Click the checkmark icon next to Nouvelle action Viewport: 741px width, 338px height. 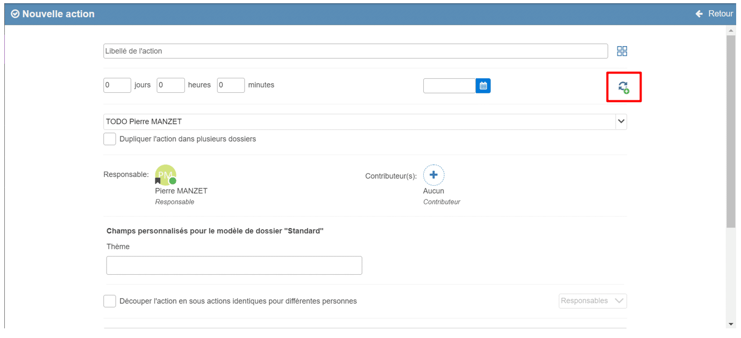point(15,14)
